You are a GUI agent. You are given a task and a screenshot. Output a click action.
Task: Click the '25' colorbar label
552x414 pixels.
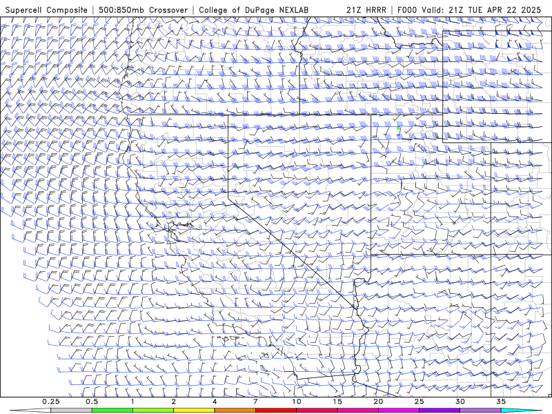click(419, 402)
